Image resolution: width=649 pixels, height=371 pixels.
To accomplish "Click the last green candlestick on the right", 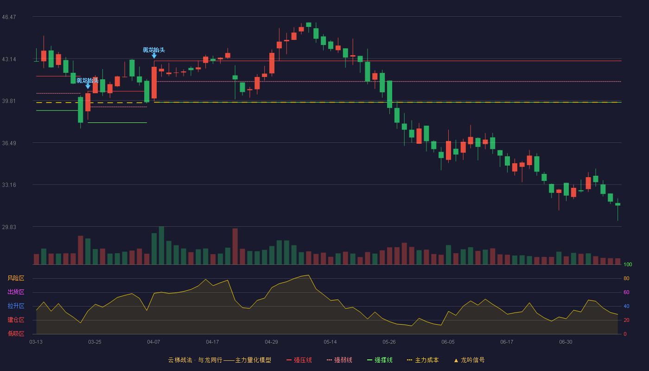I will pos(617,205).
